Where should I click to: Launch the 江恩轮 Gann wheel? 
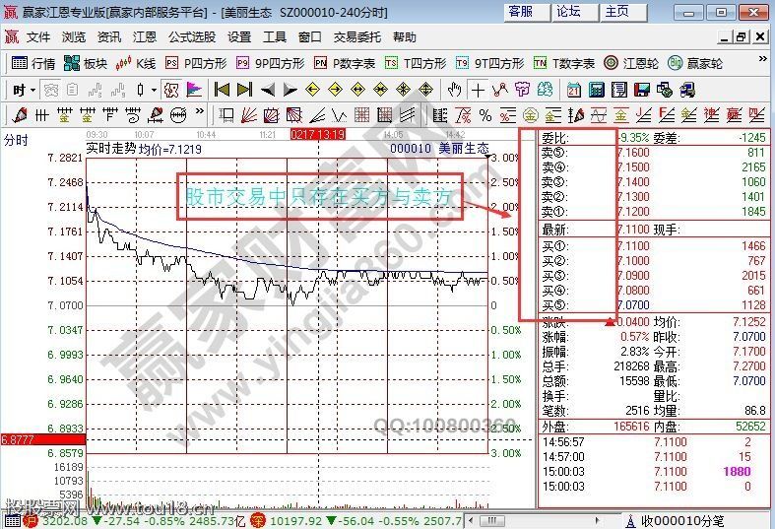pyautogui.click(x=631, y=63)
